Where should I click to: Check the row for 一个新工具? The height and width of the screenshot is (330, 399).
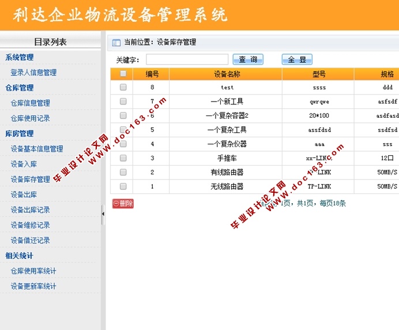(x=123, y=102)
